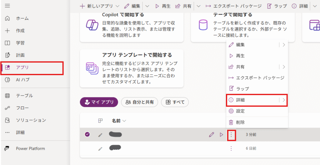This screenshot has width=320, height=165.
Task: Click ラップ in the top toolbar
Action: click(277, 6)
